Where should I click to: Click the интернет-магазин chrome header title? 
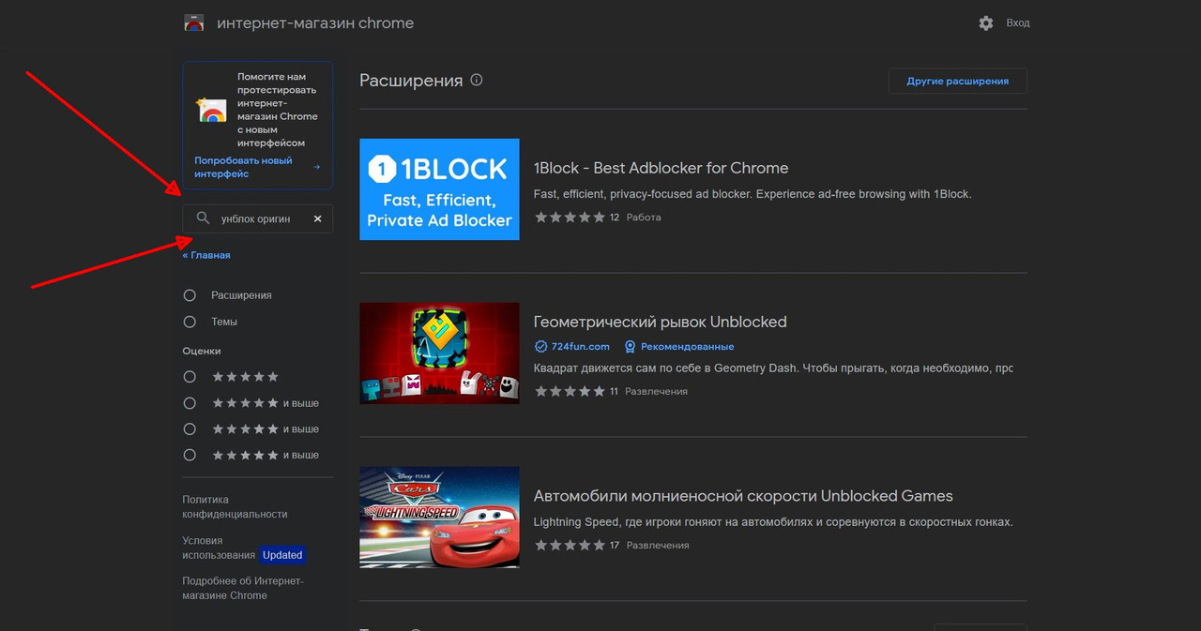tap(315, 23)
